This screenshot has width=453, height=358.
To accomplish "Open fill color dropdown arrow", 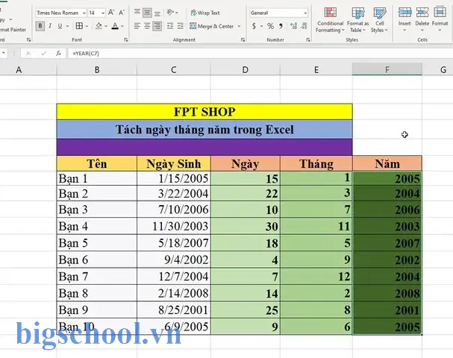I will click(x=106, y=26).
